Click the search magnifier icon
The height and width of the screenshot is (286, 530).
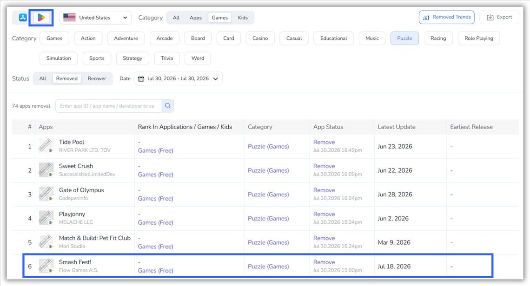(168, 106)
